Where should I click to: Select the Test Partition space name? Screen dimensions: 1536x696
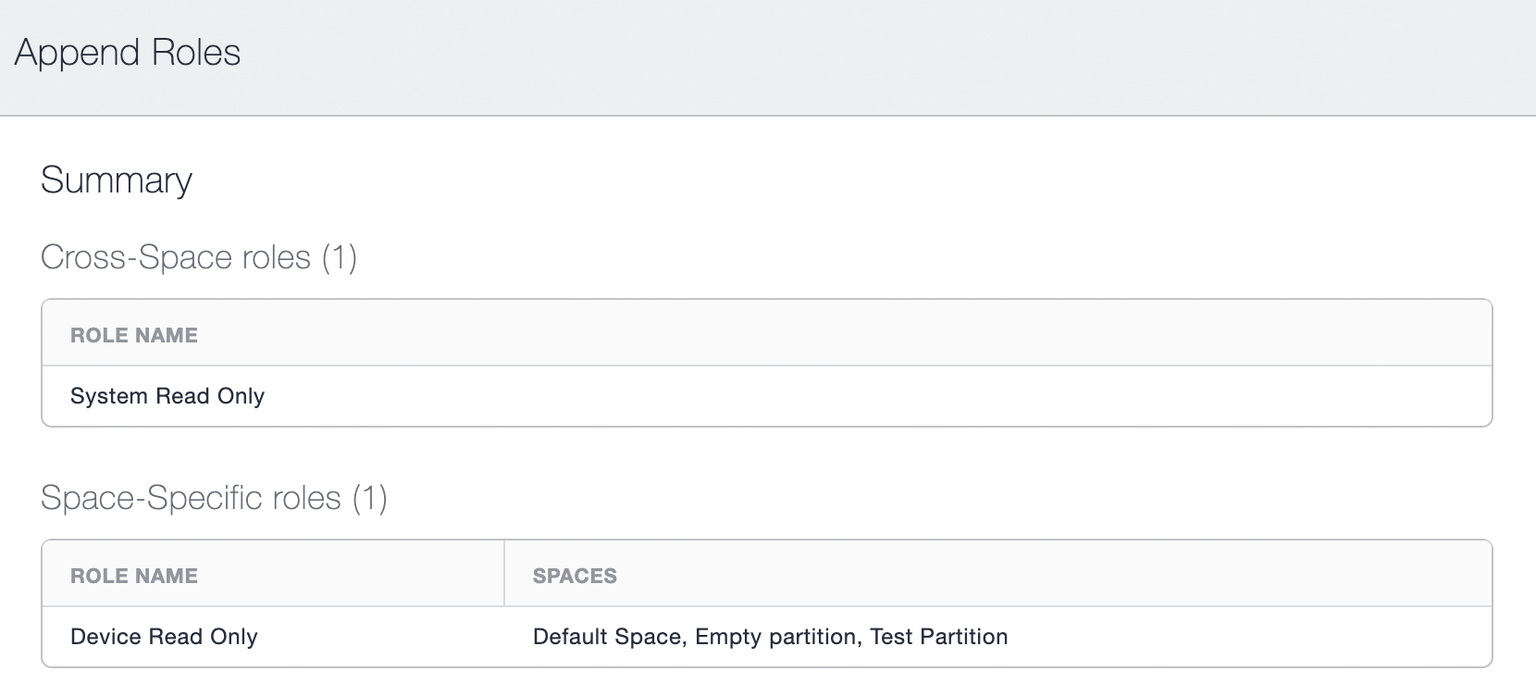pyautogui.click(x=939, y=637)
